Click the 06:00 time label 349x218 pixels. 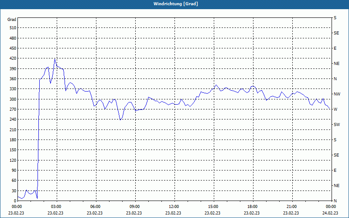[x=95, y=207]
